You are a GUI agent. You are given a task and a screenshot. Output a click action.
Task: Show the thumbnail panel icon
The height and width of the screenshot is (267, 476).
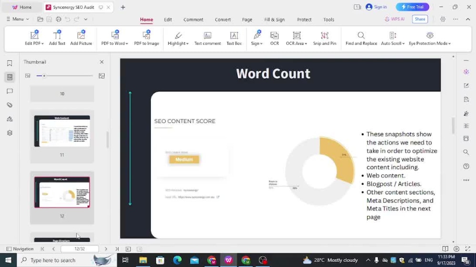pyautogui.click(x=10, y=77)
